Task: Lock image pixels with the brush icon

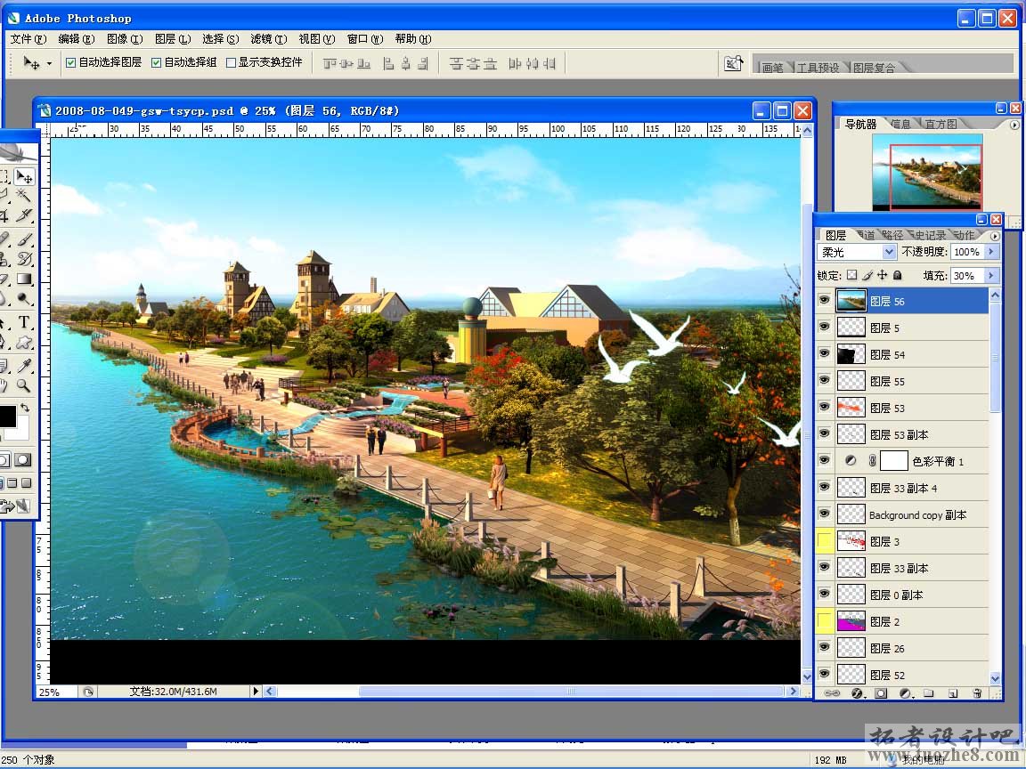Action: (x=867, y=275)
